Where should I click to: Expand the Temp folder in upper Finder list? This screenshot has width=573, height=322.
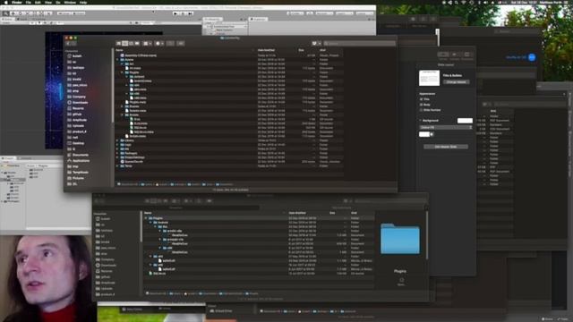pos(117,166)
